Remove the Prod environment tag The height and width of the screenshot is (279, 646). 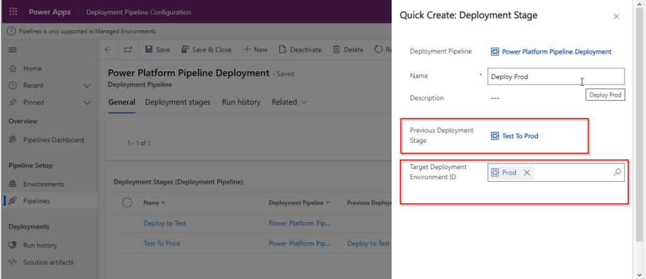tap(527, 172)
